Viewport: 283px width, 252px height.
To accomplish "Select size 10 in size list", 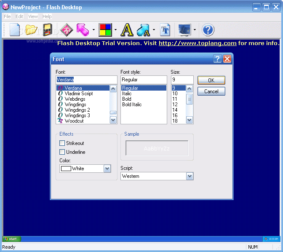I will (x=179, y=94).
